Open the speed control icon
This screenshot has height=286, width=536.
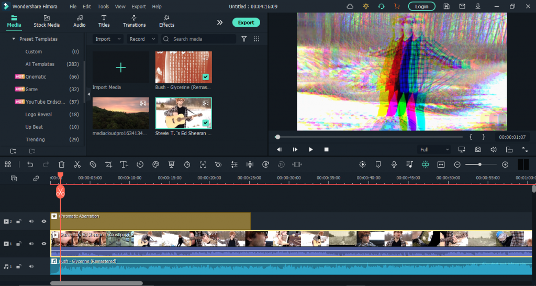(140, 164)
